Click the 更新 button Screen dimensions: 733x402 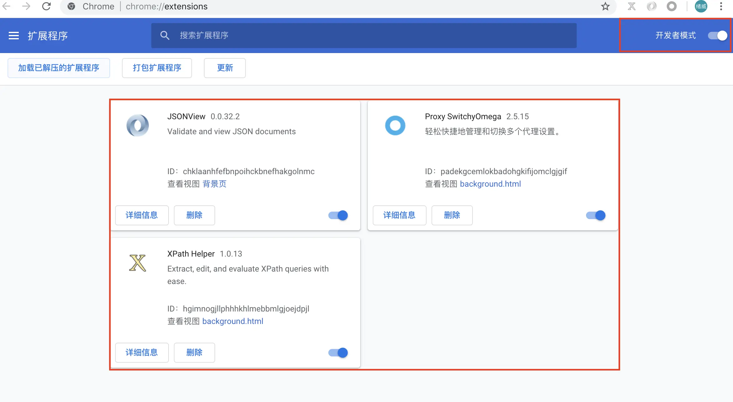225,68
